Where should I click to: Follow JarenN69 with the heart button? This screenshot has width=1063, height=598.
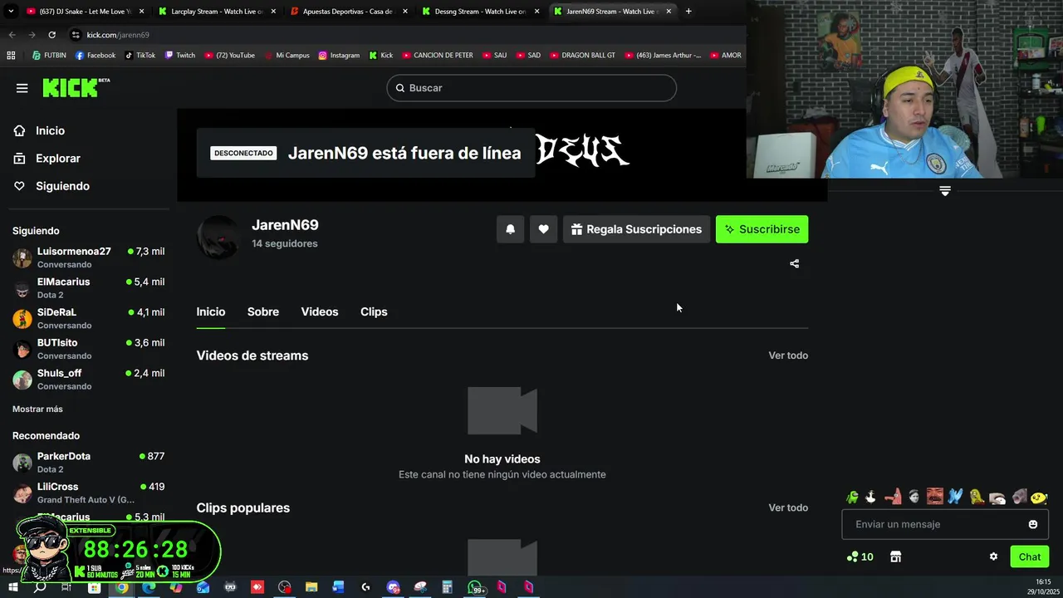pyautogui.click(x=543, y=229)
